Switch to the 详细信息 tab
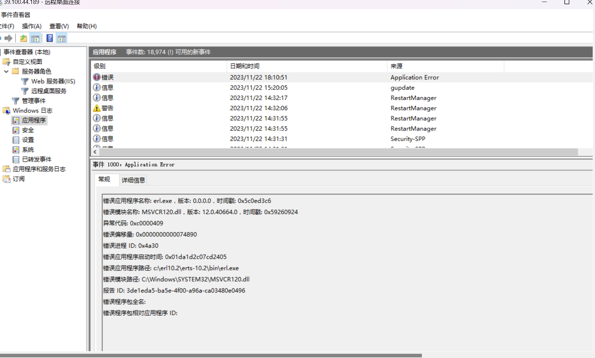The width and height of the screenshot is (595, 358). [x=133, y=180]
